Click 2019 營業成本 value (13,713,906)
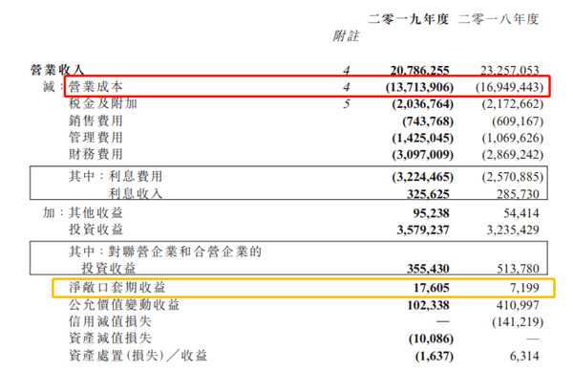The height and width of the screenshot is (372, 573). coord(419,87)
